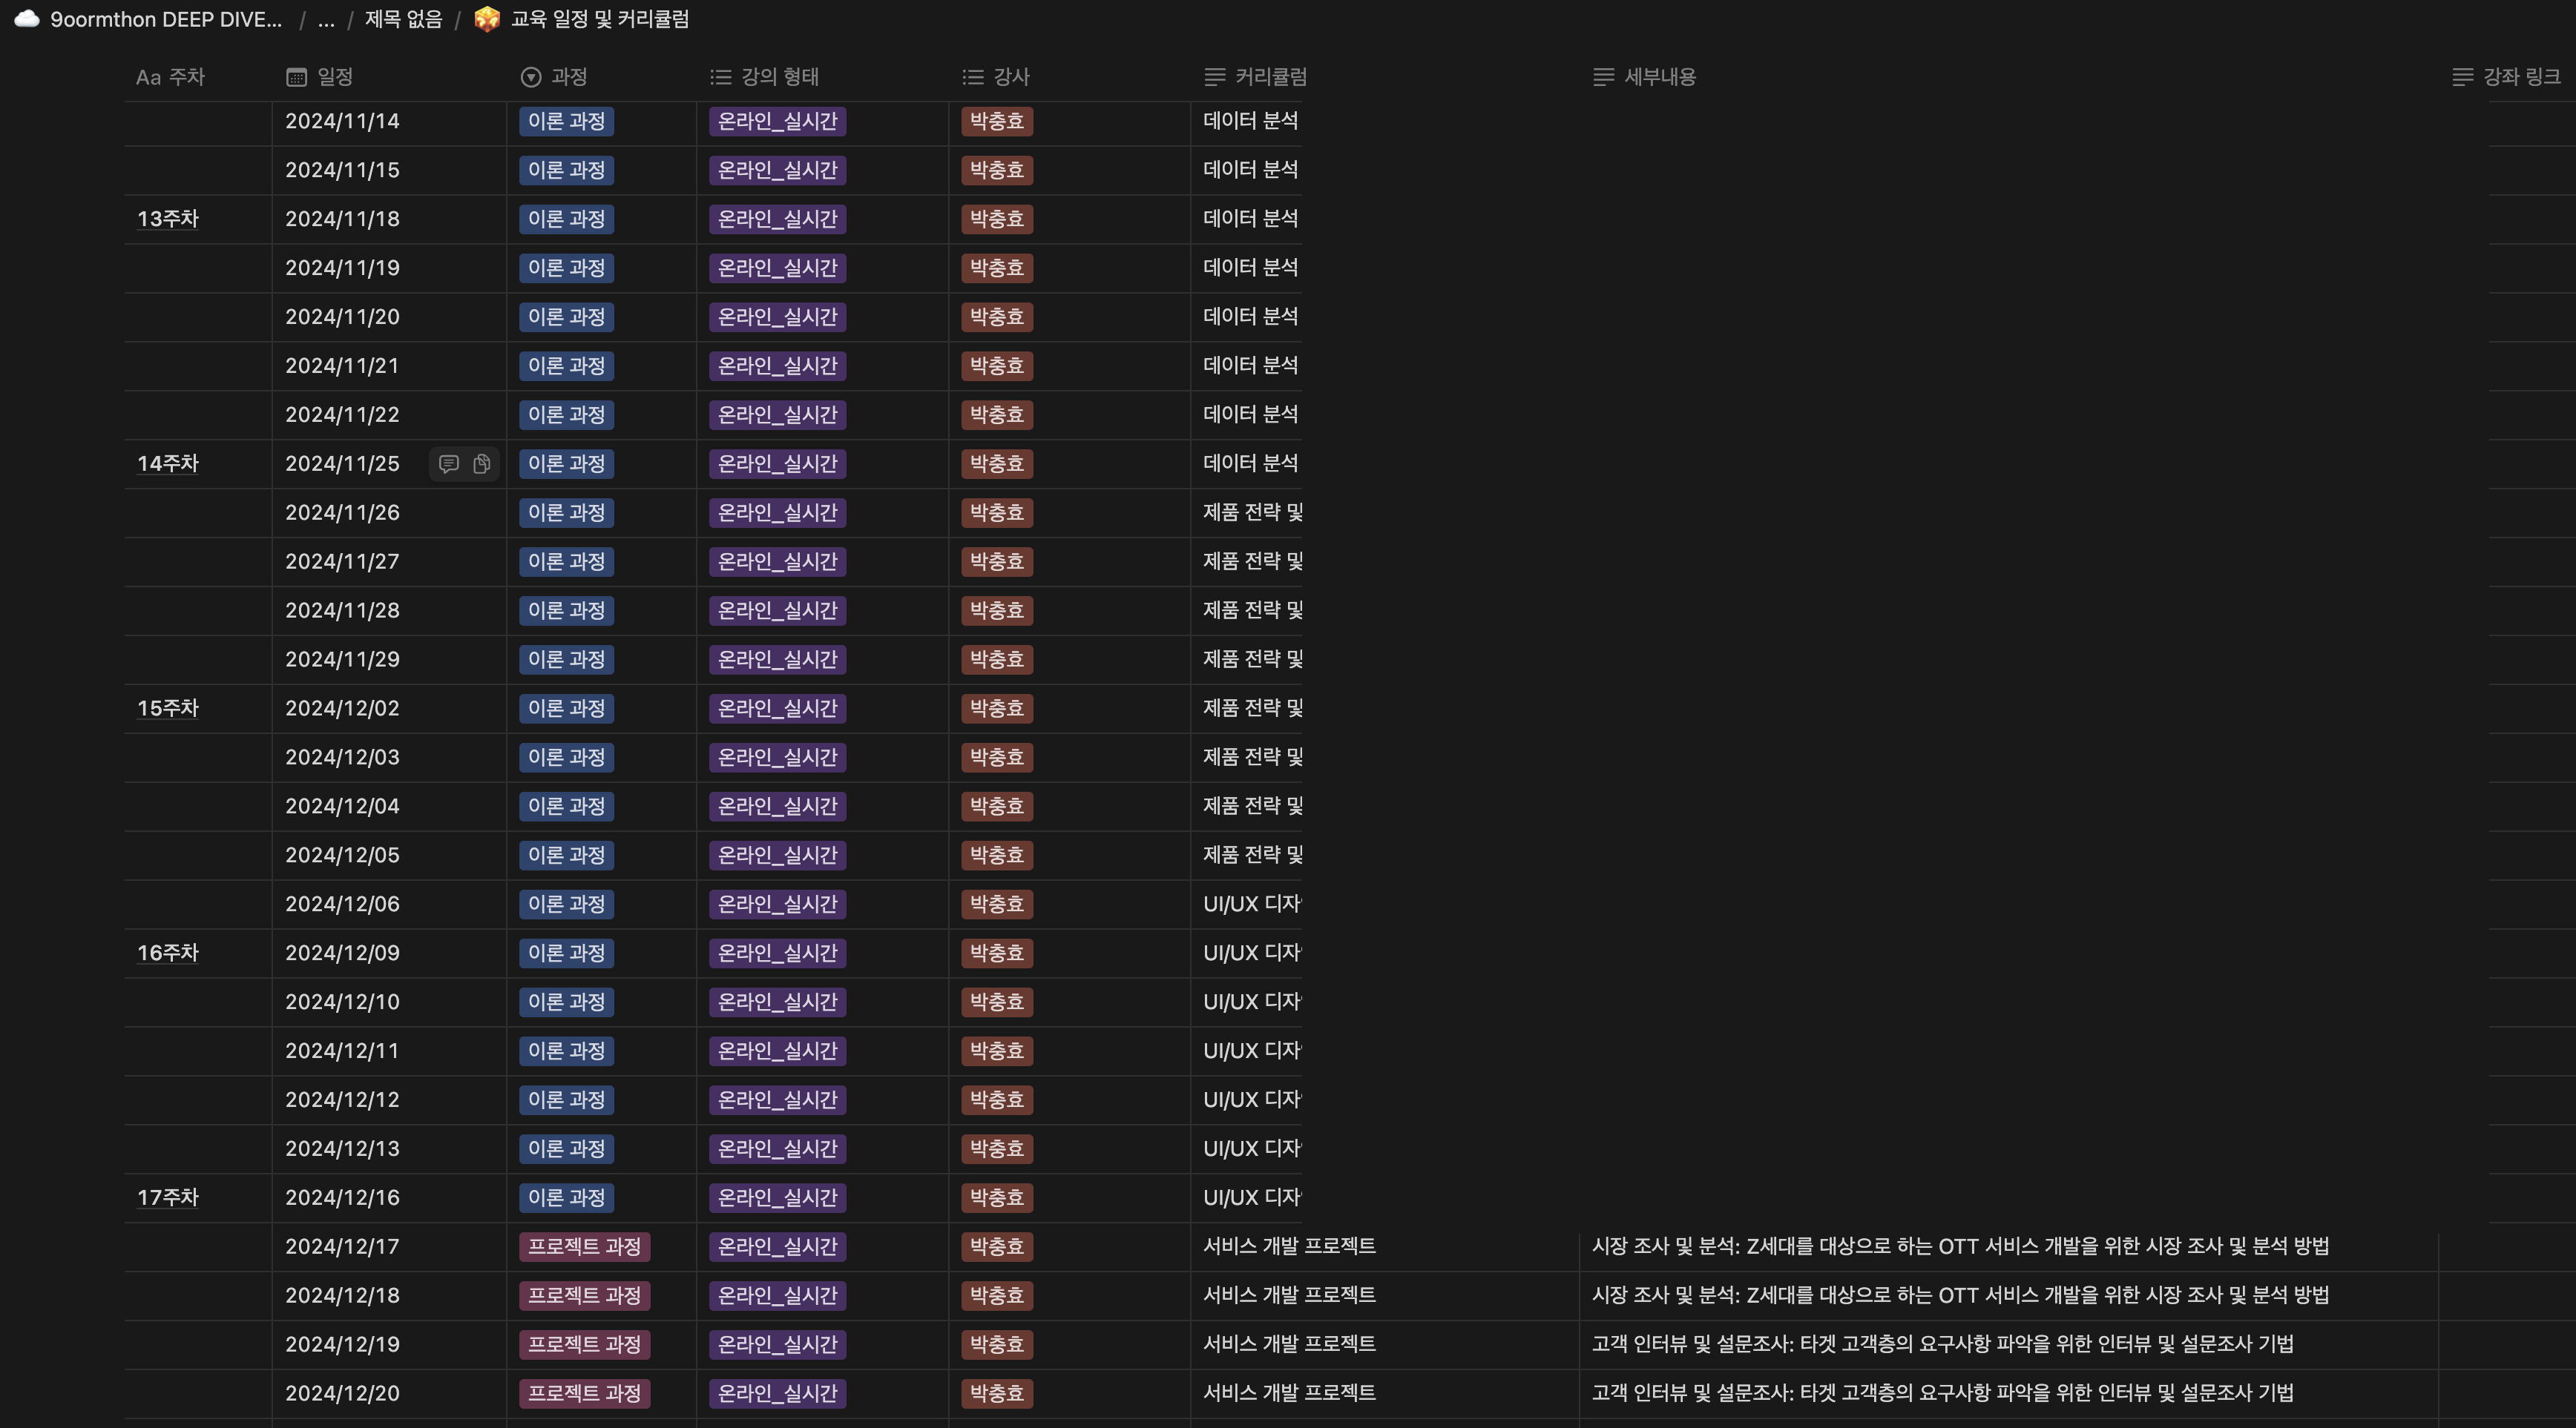2576x1428 pixels.
Task: Select 서비스 개발 프로젝트 cell on 2024/12/19
Action: point(1385,1344)
